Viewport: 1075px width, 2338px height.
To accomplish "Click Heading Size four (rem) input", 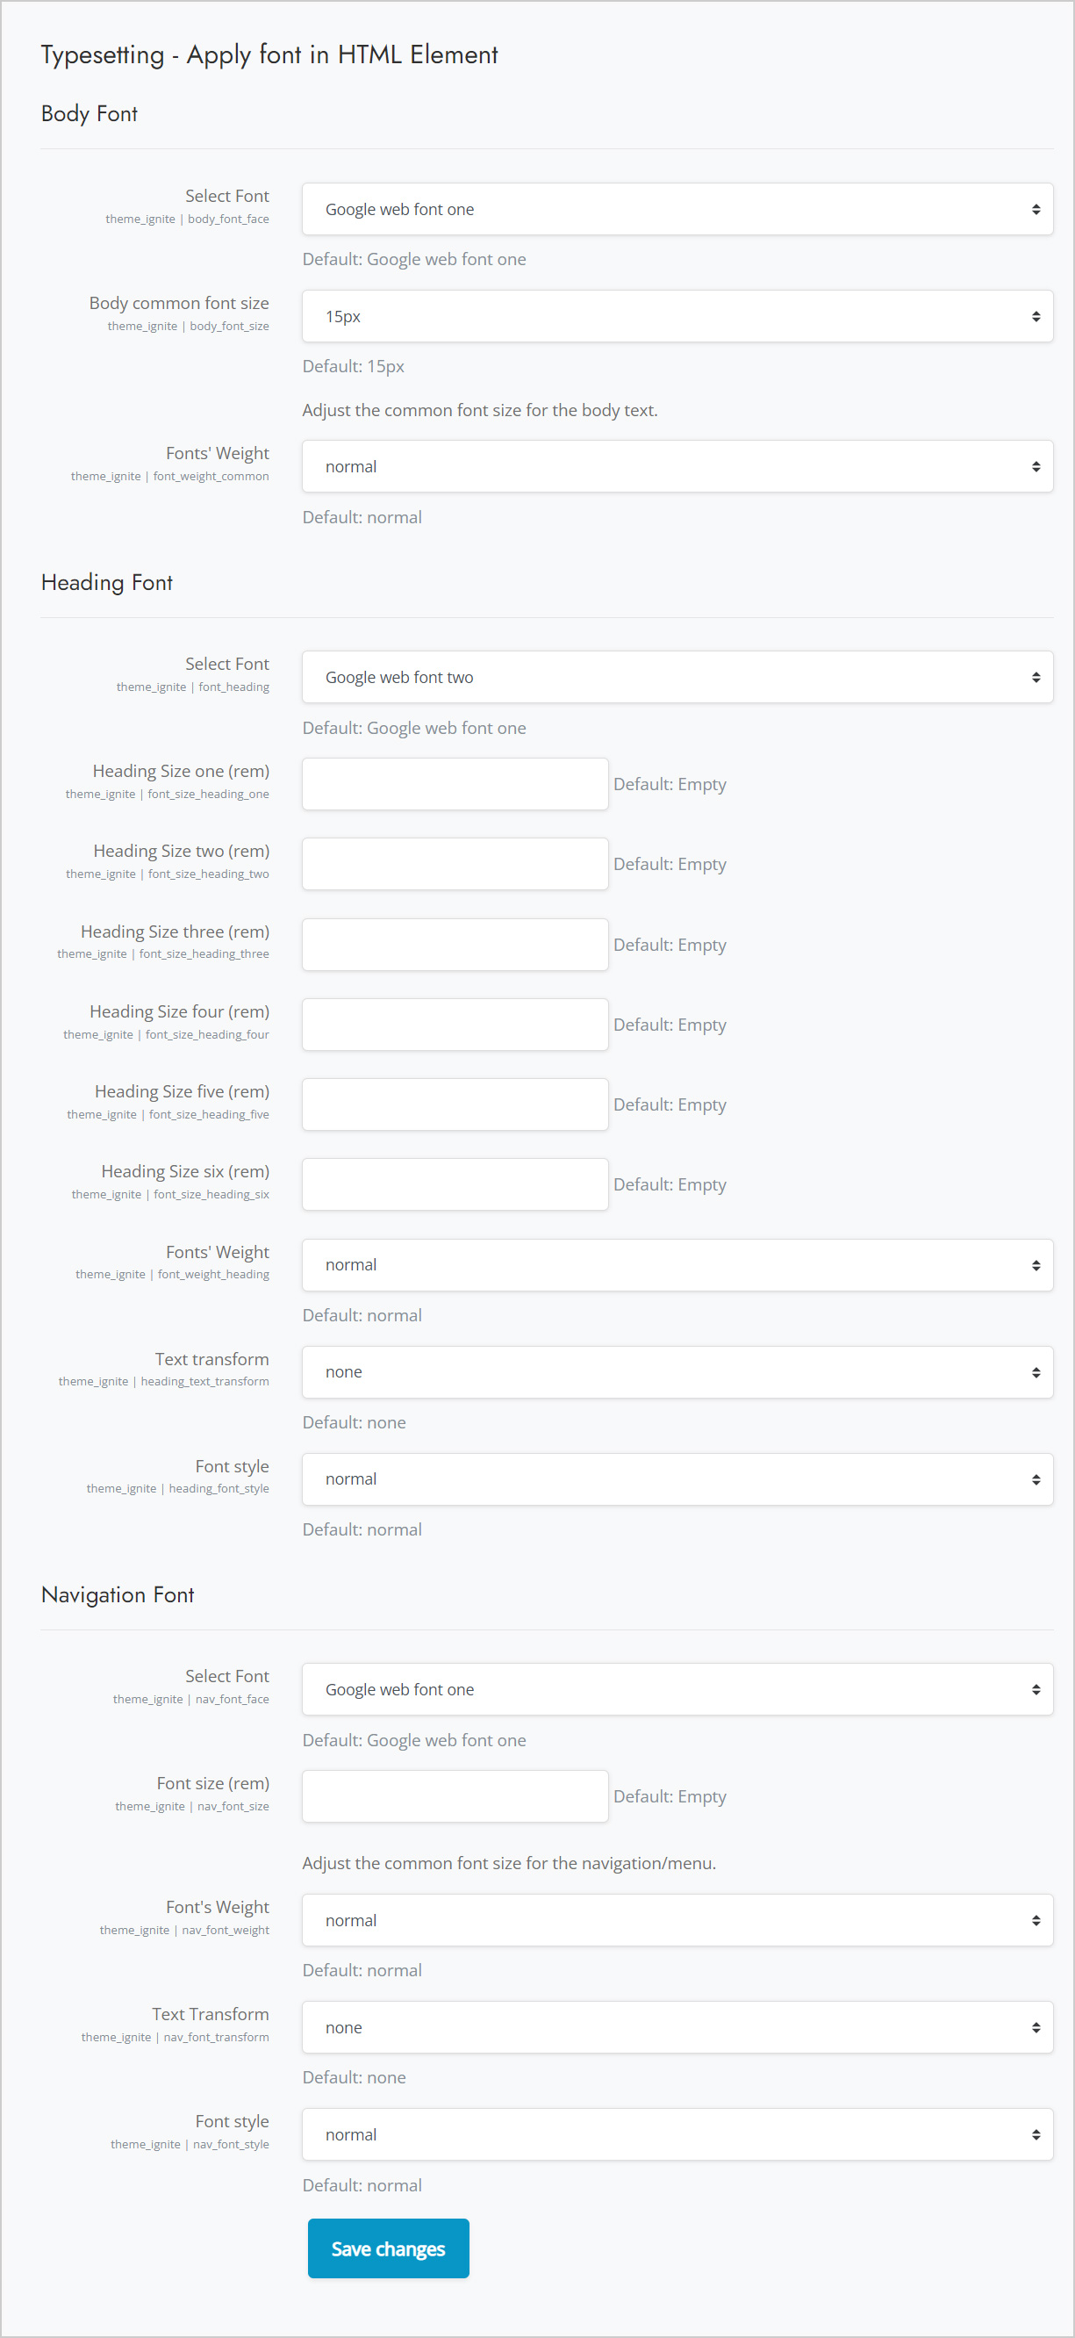I will [455, 1025].
